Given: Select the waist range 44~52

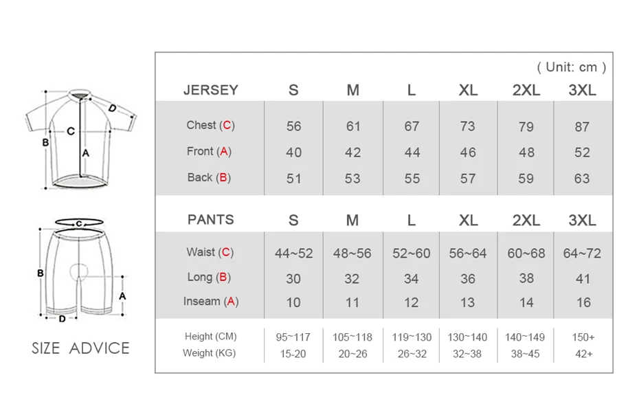Looking at the screenshot, I should [x=293, y=253].
